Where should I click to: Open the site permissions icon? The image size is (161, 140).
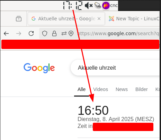[x=64, y=33]
